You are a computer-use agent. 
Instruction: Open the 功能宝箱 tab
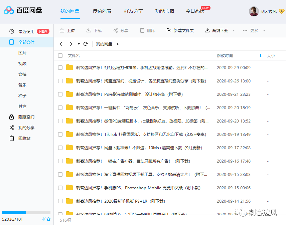pos(164,11)
